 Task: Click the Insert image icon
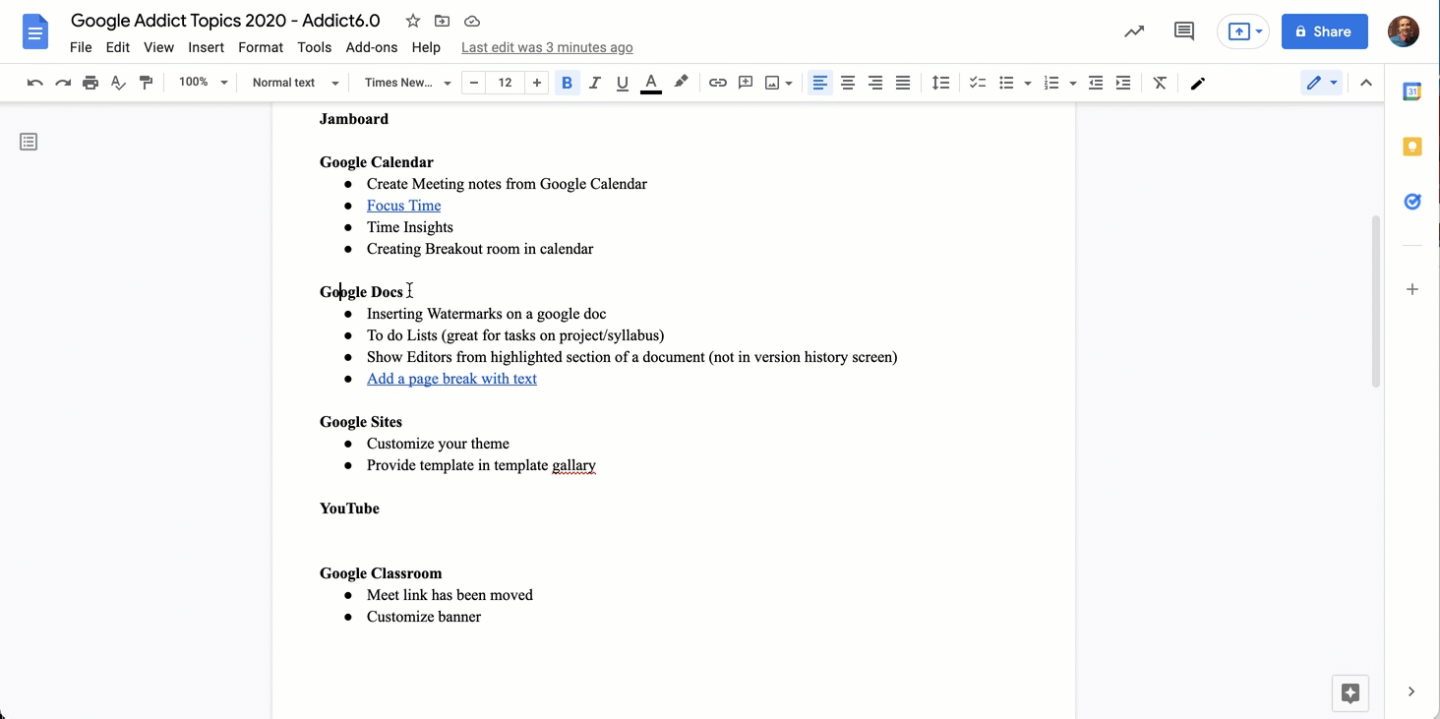pos(773,83)
